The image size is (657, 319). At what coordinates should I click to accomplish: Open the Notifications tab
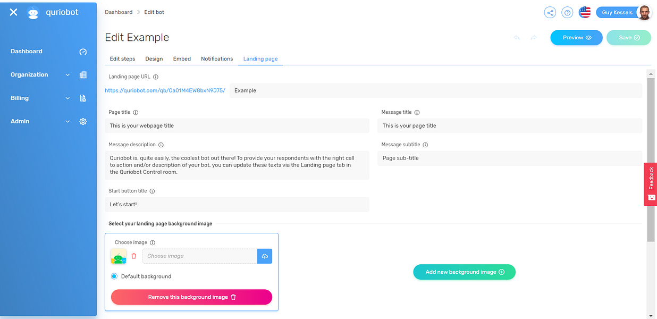(217, 59)
